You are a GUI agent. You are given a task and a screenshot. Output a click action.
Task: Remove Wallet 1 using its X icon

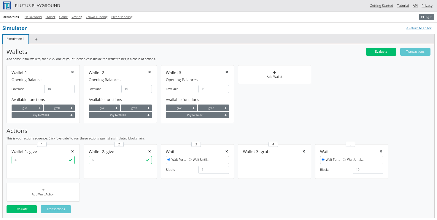tap(72, 72)
